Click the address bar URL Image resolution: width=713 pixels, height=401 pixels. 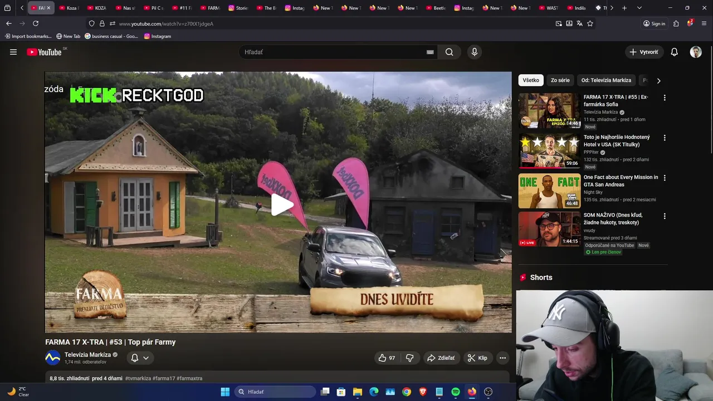coord(166,24)
